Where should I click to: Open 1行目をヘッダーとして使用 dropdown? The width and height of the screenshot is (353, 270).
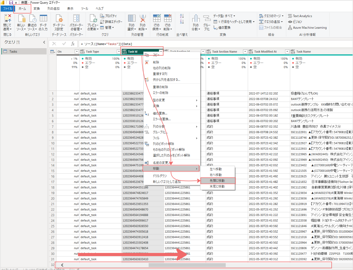tap(234, 22)
